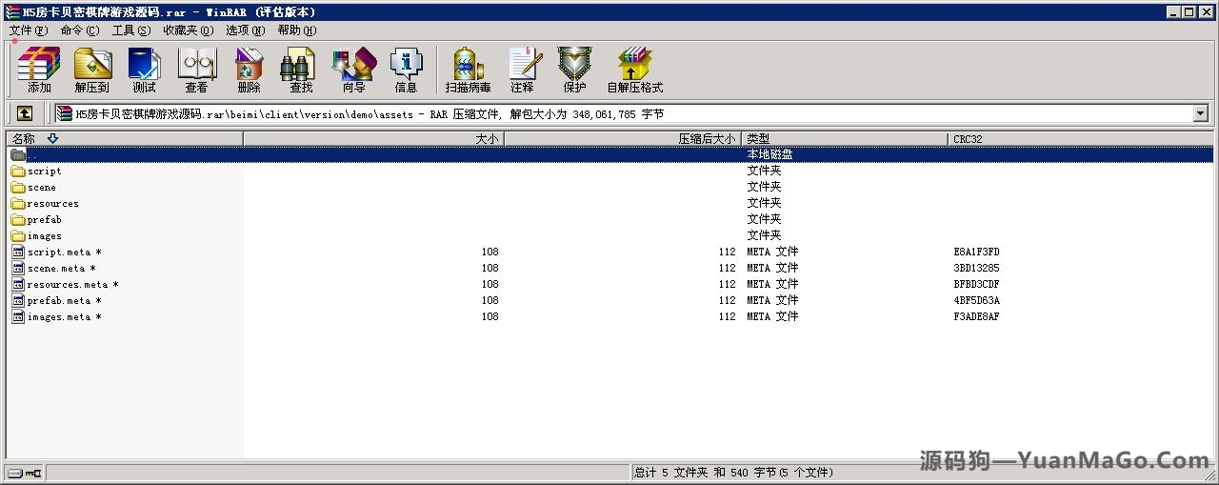Open the 查看 (View) toolbar icon
The width and height of the screenshot is (1219, 485).
click(196, 71)
